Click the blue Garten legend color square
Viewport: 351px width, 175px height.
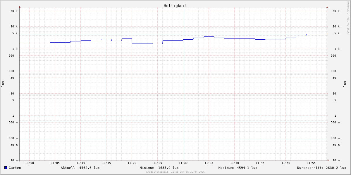[6, 168]
